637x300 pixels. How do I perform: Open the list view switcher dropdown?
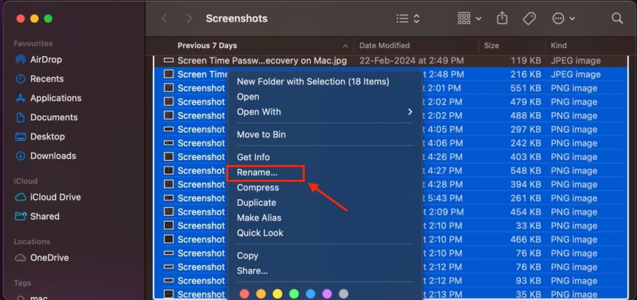[x=408, y=19]
